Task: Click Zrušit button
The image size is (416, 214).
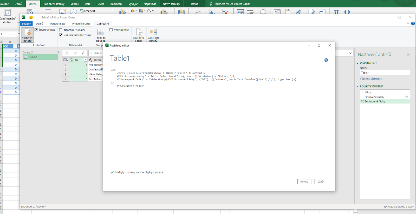Action: point(321,181)
